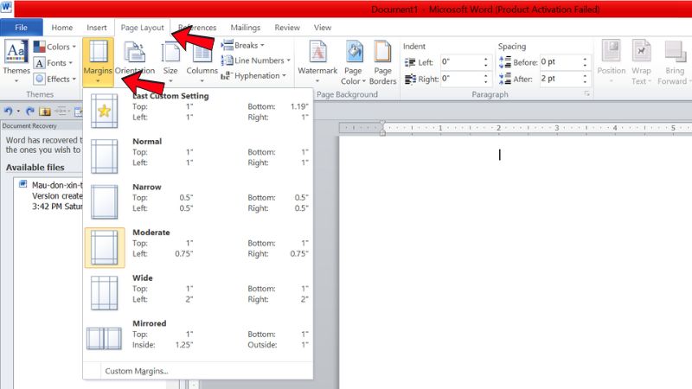The height and width of the screenshot is (389, 692).
Task: Select the Normal margin preset
Action: click(x=198, y=156)
